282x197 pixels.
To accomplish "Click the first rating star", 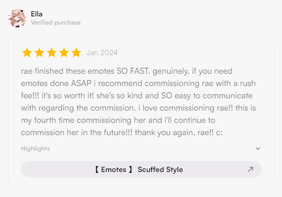I will coord(27,53).
